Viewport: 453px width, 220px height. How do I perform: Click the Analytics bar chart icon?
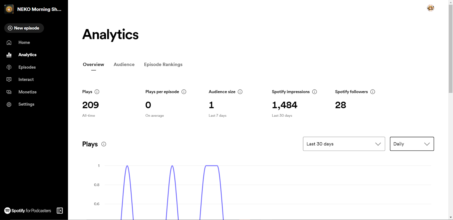[x=9, y=55]
